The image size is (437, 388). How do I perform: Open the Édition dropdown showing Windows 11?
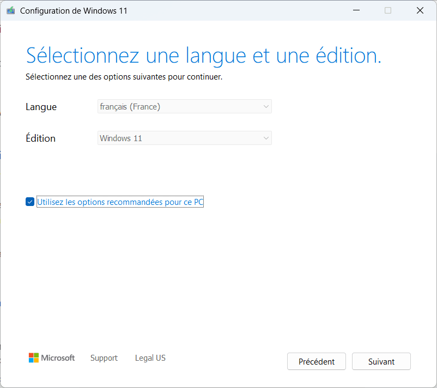(185, 138)
